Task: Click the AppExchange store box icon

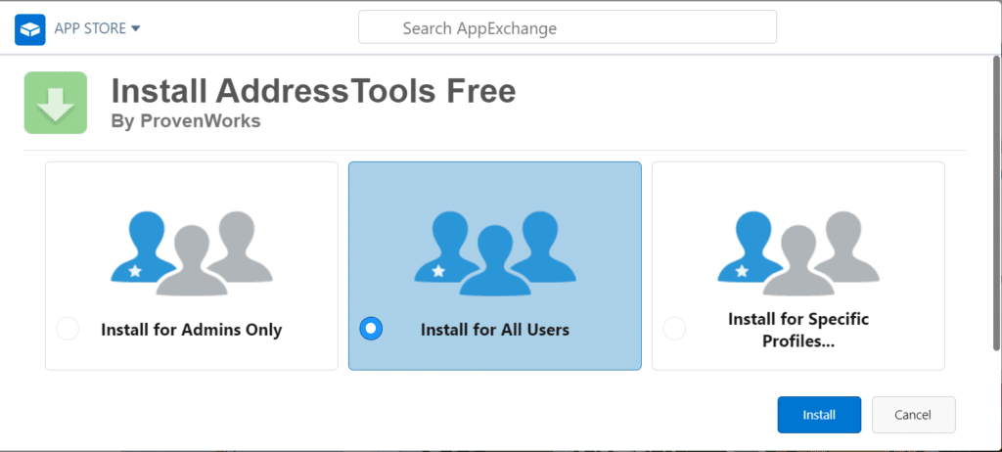Action: click(x=30, y=28)
